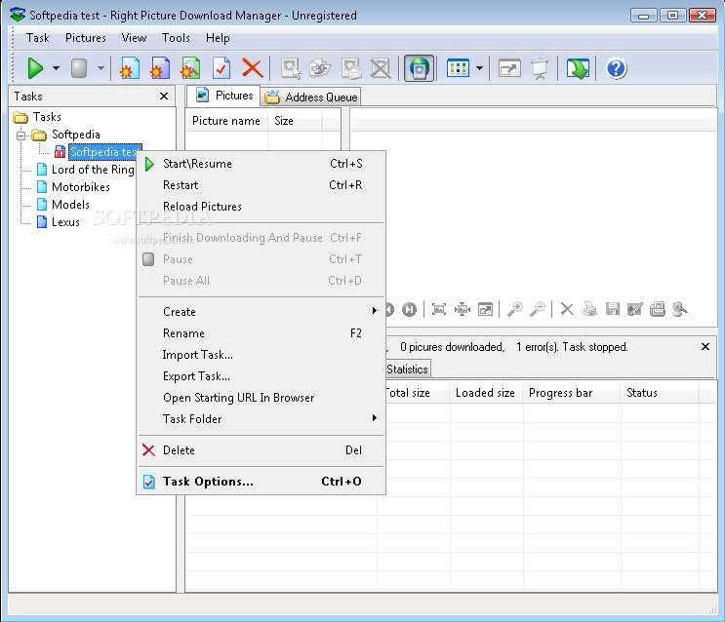The image size is (725, 622).
Task: Expand the Create submenu
Action: (x=261, y=312)
